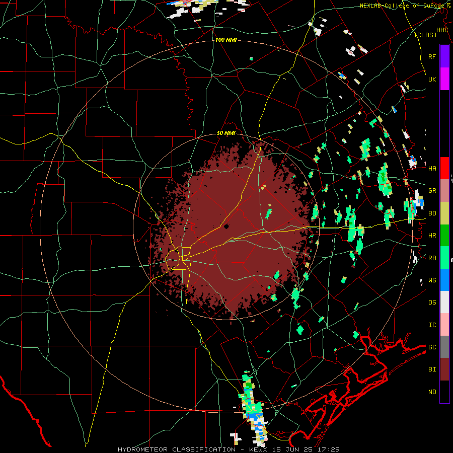The height and width of the screenshot is (453, 453).
Task: Click the "50 NMI" range ring label
Action: tap(226, 133)
